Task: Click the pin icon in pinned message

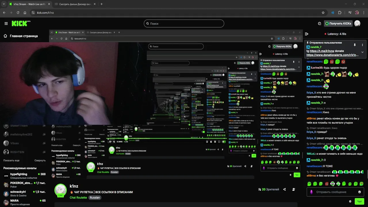Action: [355, 45]
